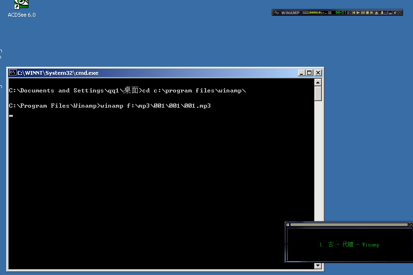Viewport: 413px width, 275px height.
Task: Open file with Winamp's eject button
Action: point(377,13)
